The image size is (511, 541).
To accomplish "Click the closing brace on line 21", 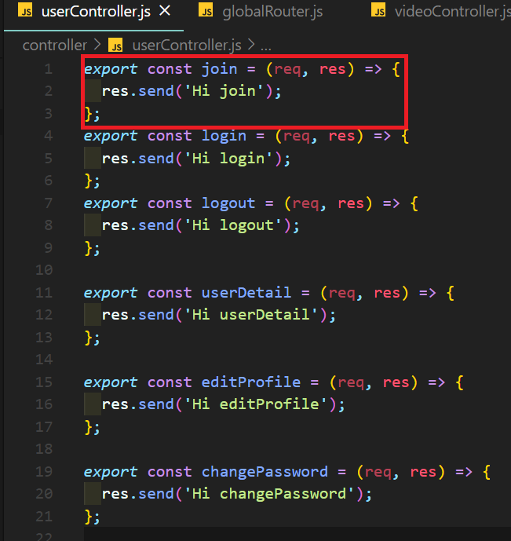I will click(88, 517).
